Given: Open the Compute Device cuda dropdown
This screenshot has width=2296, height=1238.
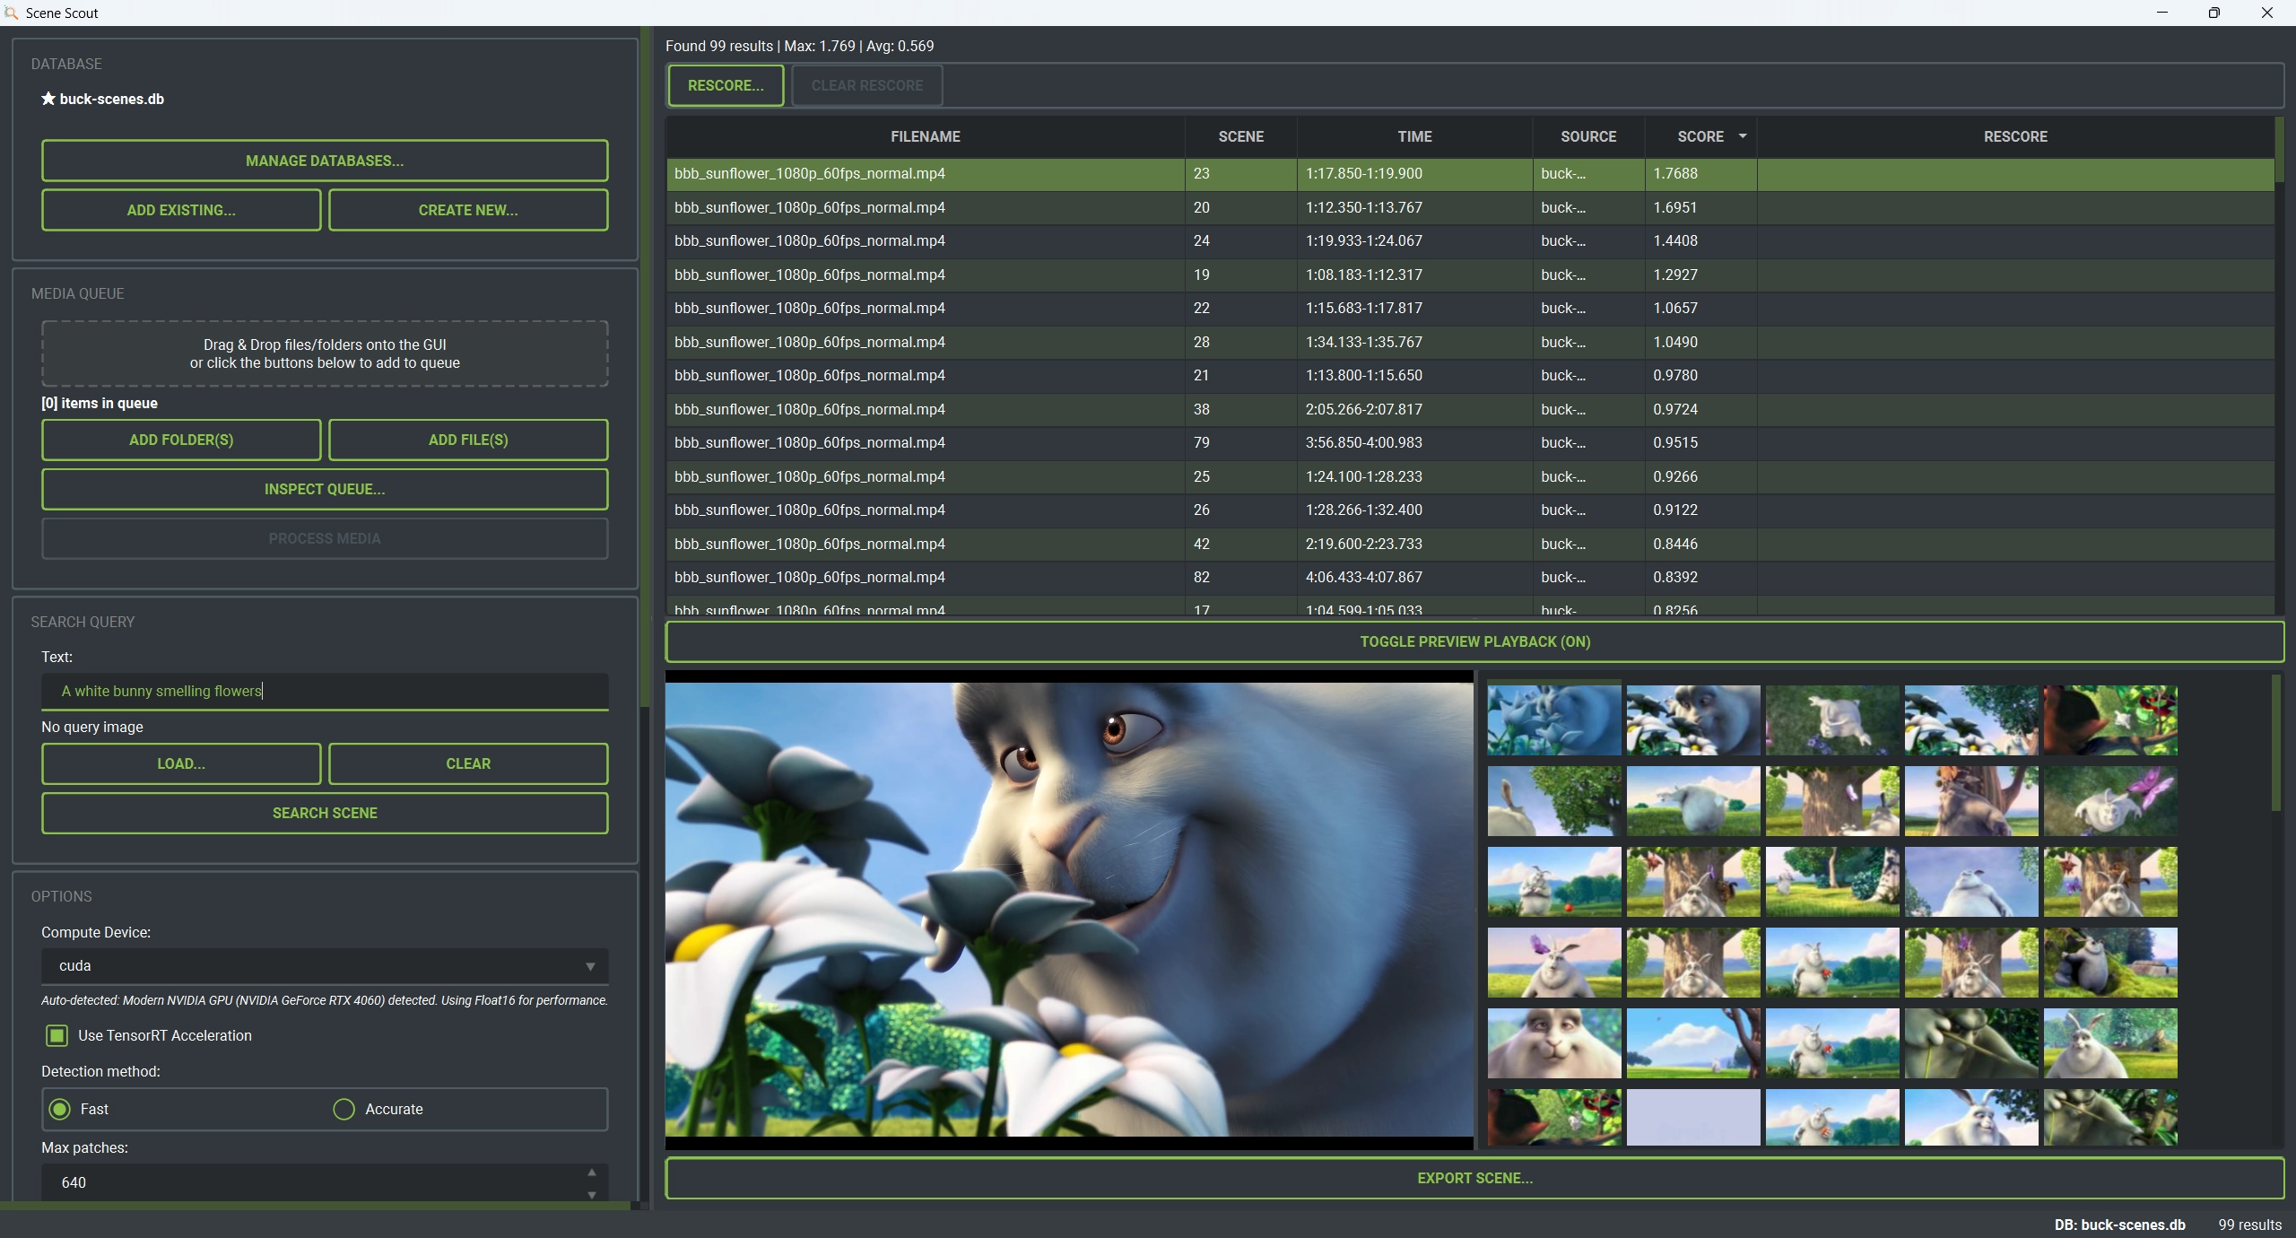Looking at the screenshot, I should tap(325, 965).
